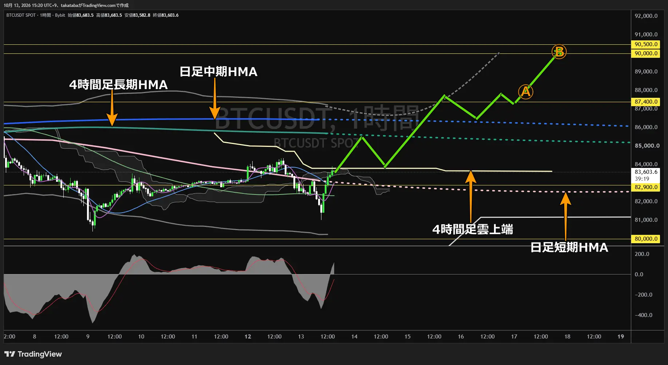The width and height of the screenshot is (668, 365).
Task: Click the 200.0 indicator scale value
Action: [642, 254]
